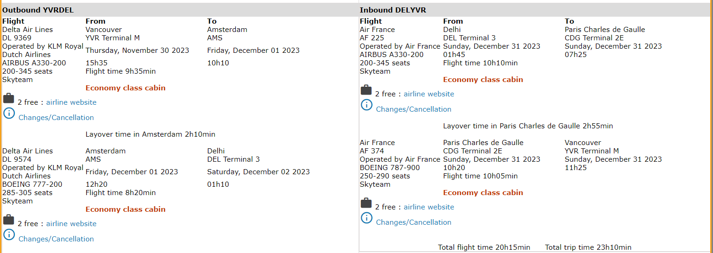Show Changes/Cancellation for flight AF 225
This screenshot has width=713, height=253.
pos(414,109)
